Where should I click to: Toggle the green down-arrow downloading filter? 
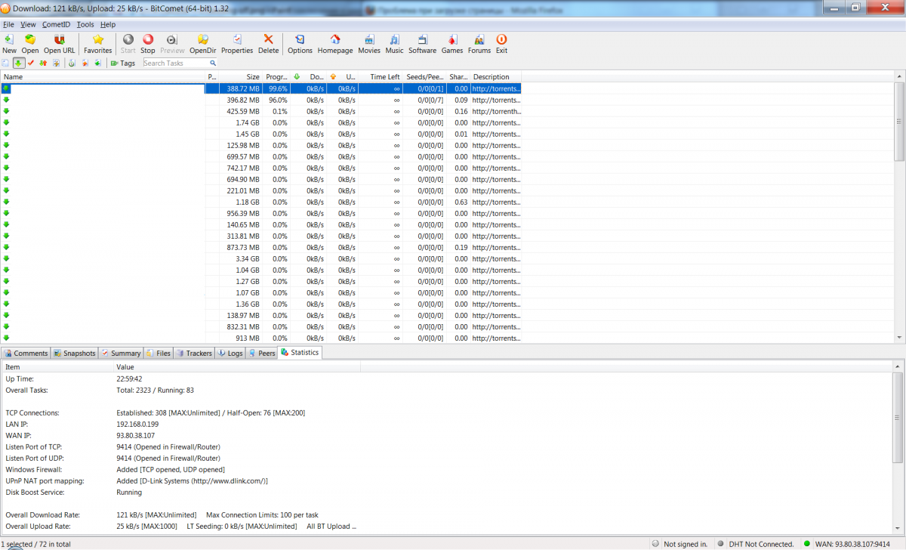[18, 63]
